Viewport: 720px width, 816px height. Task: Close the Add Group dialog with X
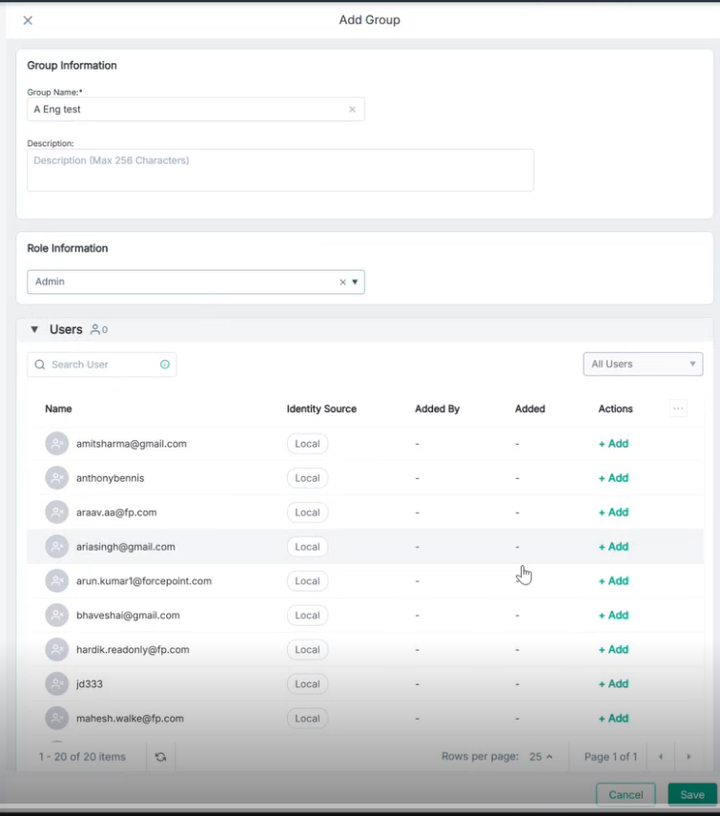[x=28, y=20]
